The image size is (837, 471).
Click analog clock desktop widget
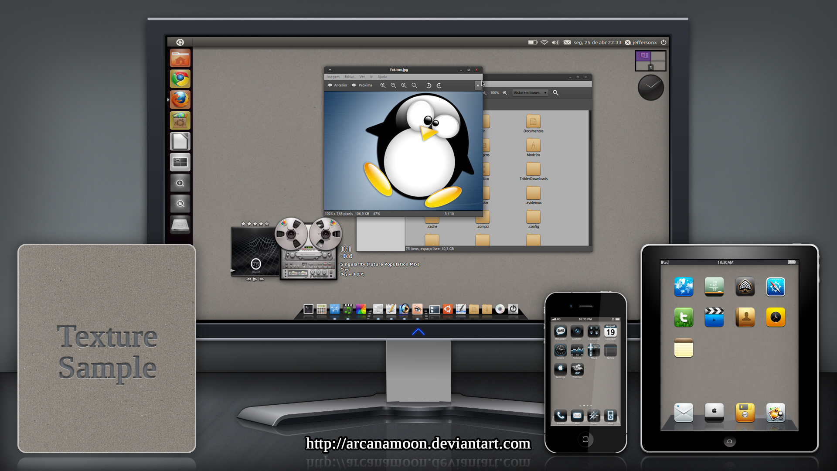pyautogui.click(x=650, y=87)
